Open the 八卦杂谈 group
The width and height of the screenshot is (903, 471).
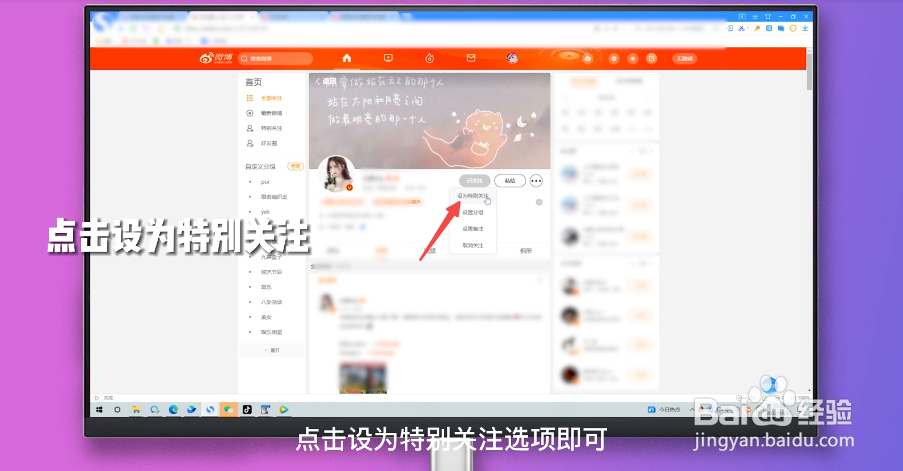(271, 302)
